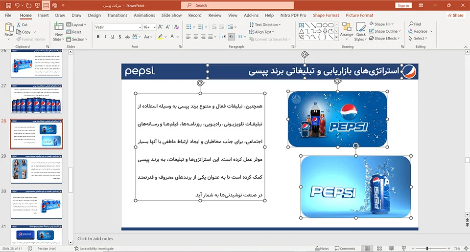Start Slide Show from status bar icon
Viewport: 470px width, 252px height.
(403, 249)
